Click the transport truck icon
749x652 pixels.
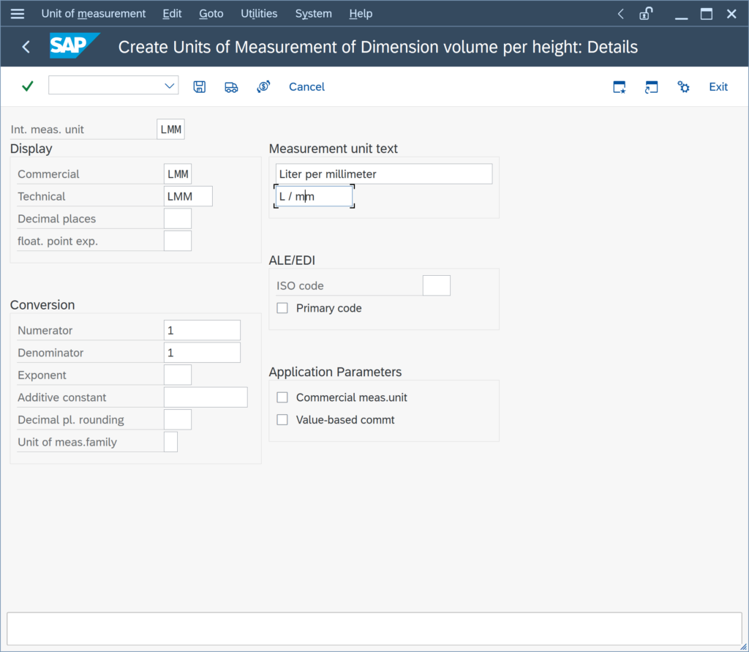pos(231,87)
